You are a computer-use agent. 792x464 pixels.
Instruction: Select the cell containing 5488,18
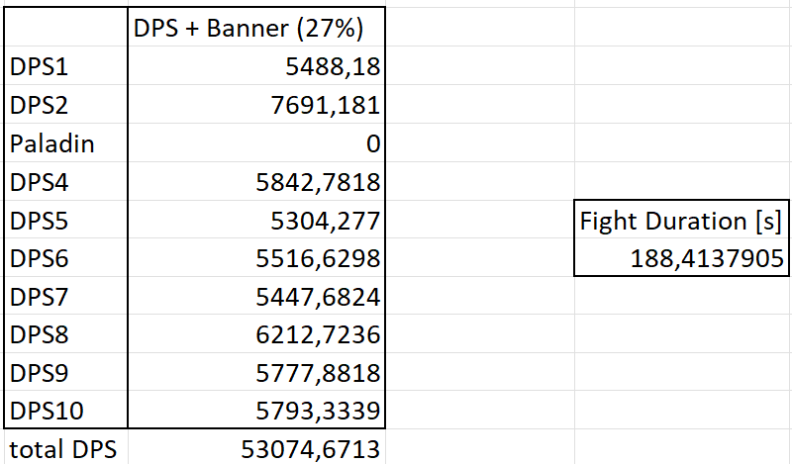tap(255, 67)
